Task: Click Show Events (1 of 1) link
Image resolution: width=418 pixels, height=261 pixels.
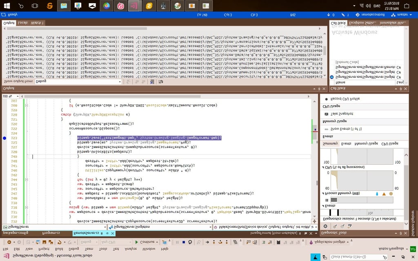Action: (343, 129)
